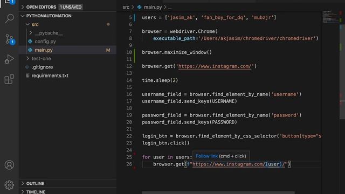Image resolution: width=345 pixels, height=194 pixels.
Task: Click the Python icon beside config.py
Action: pos(30,41)
